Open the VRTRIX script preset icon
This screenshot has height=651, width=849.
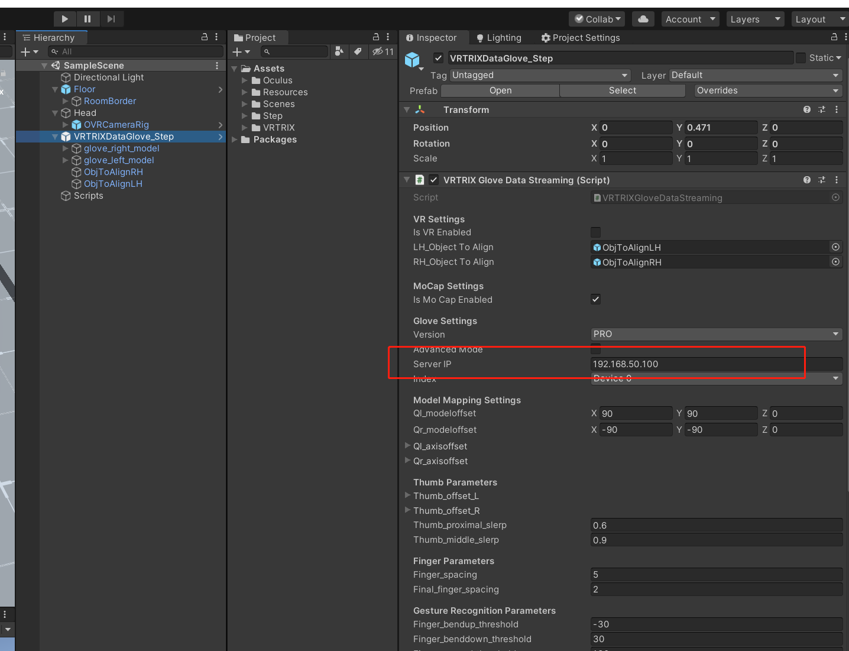click(x=822, y=180)
